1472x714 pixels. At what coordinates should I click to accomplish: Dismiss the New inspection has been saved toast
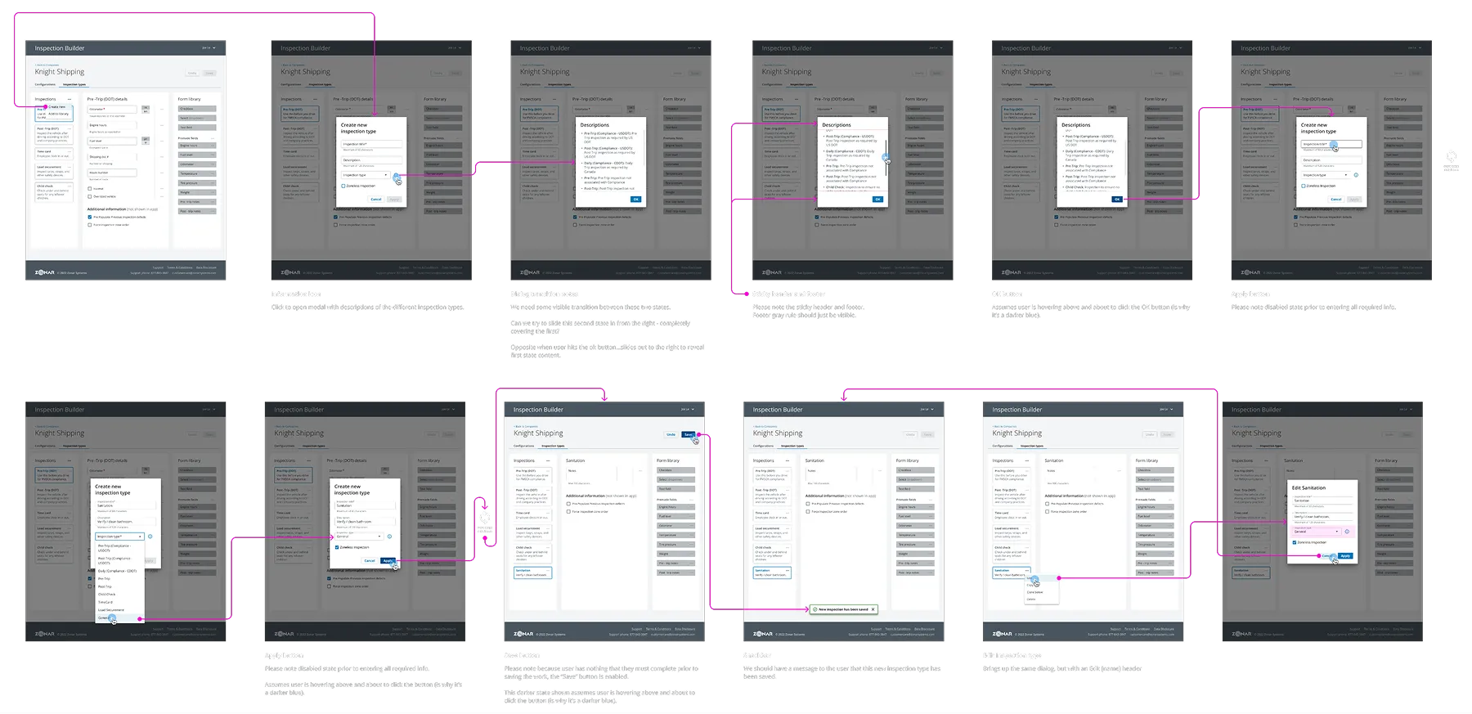[873, 609]
